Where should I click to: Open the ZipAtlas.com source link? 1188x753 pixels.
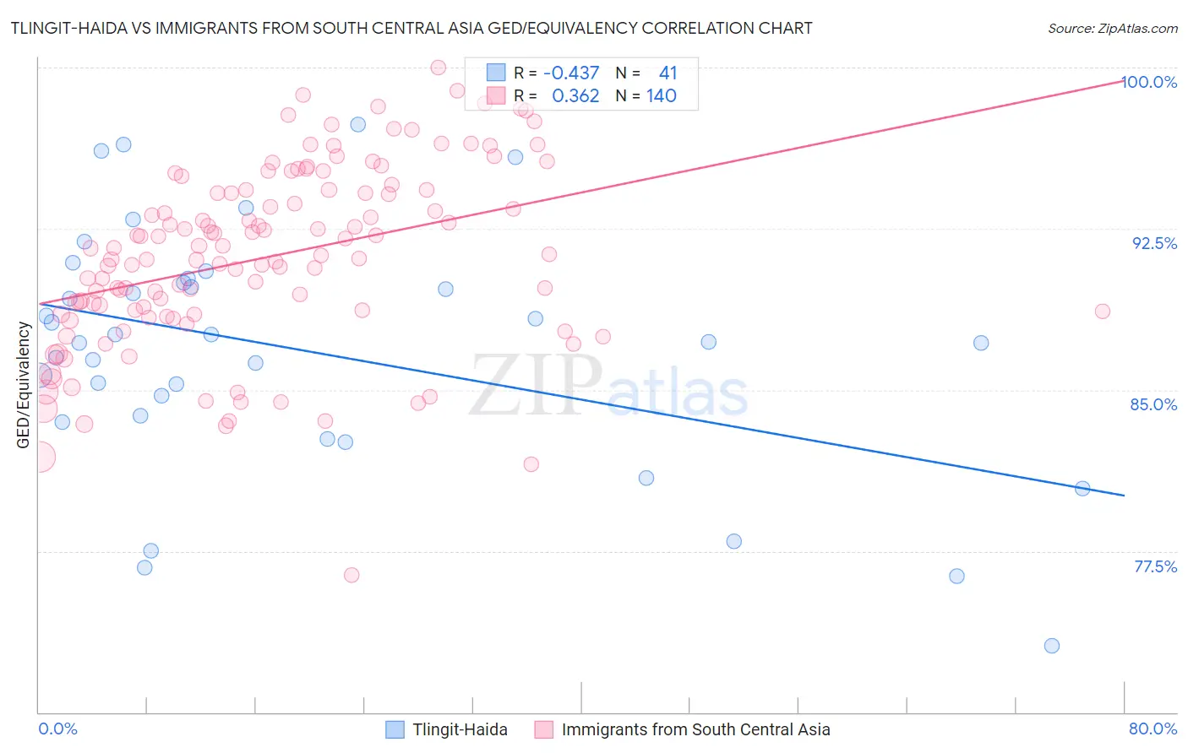[1113, 28]
